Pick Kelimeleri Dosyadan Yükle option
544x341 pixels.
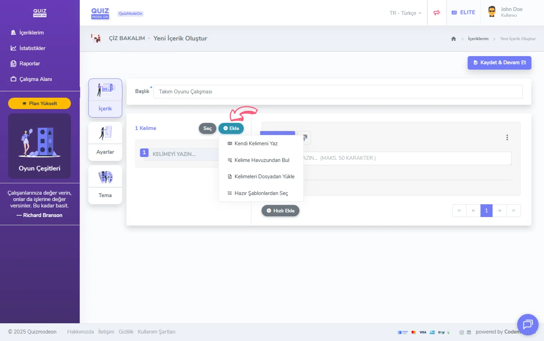264,177
